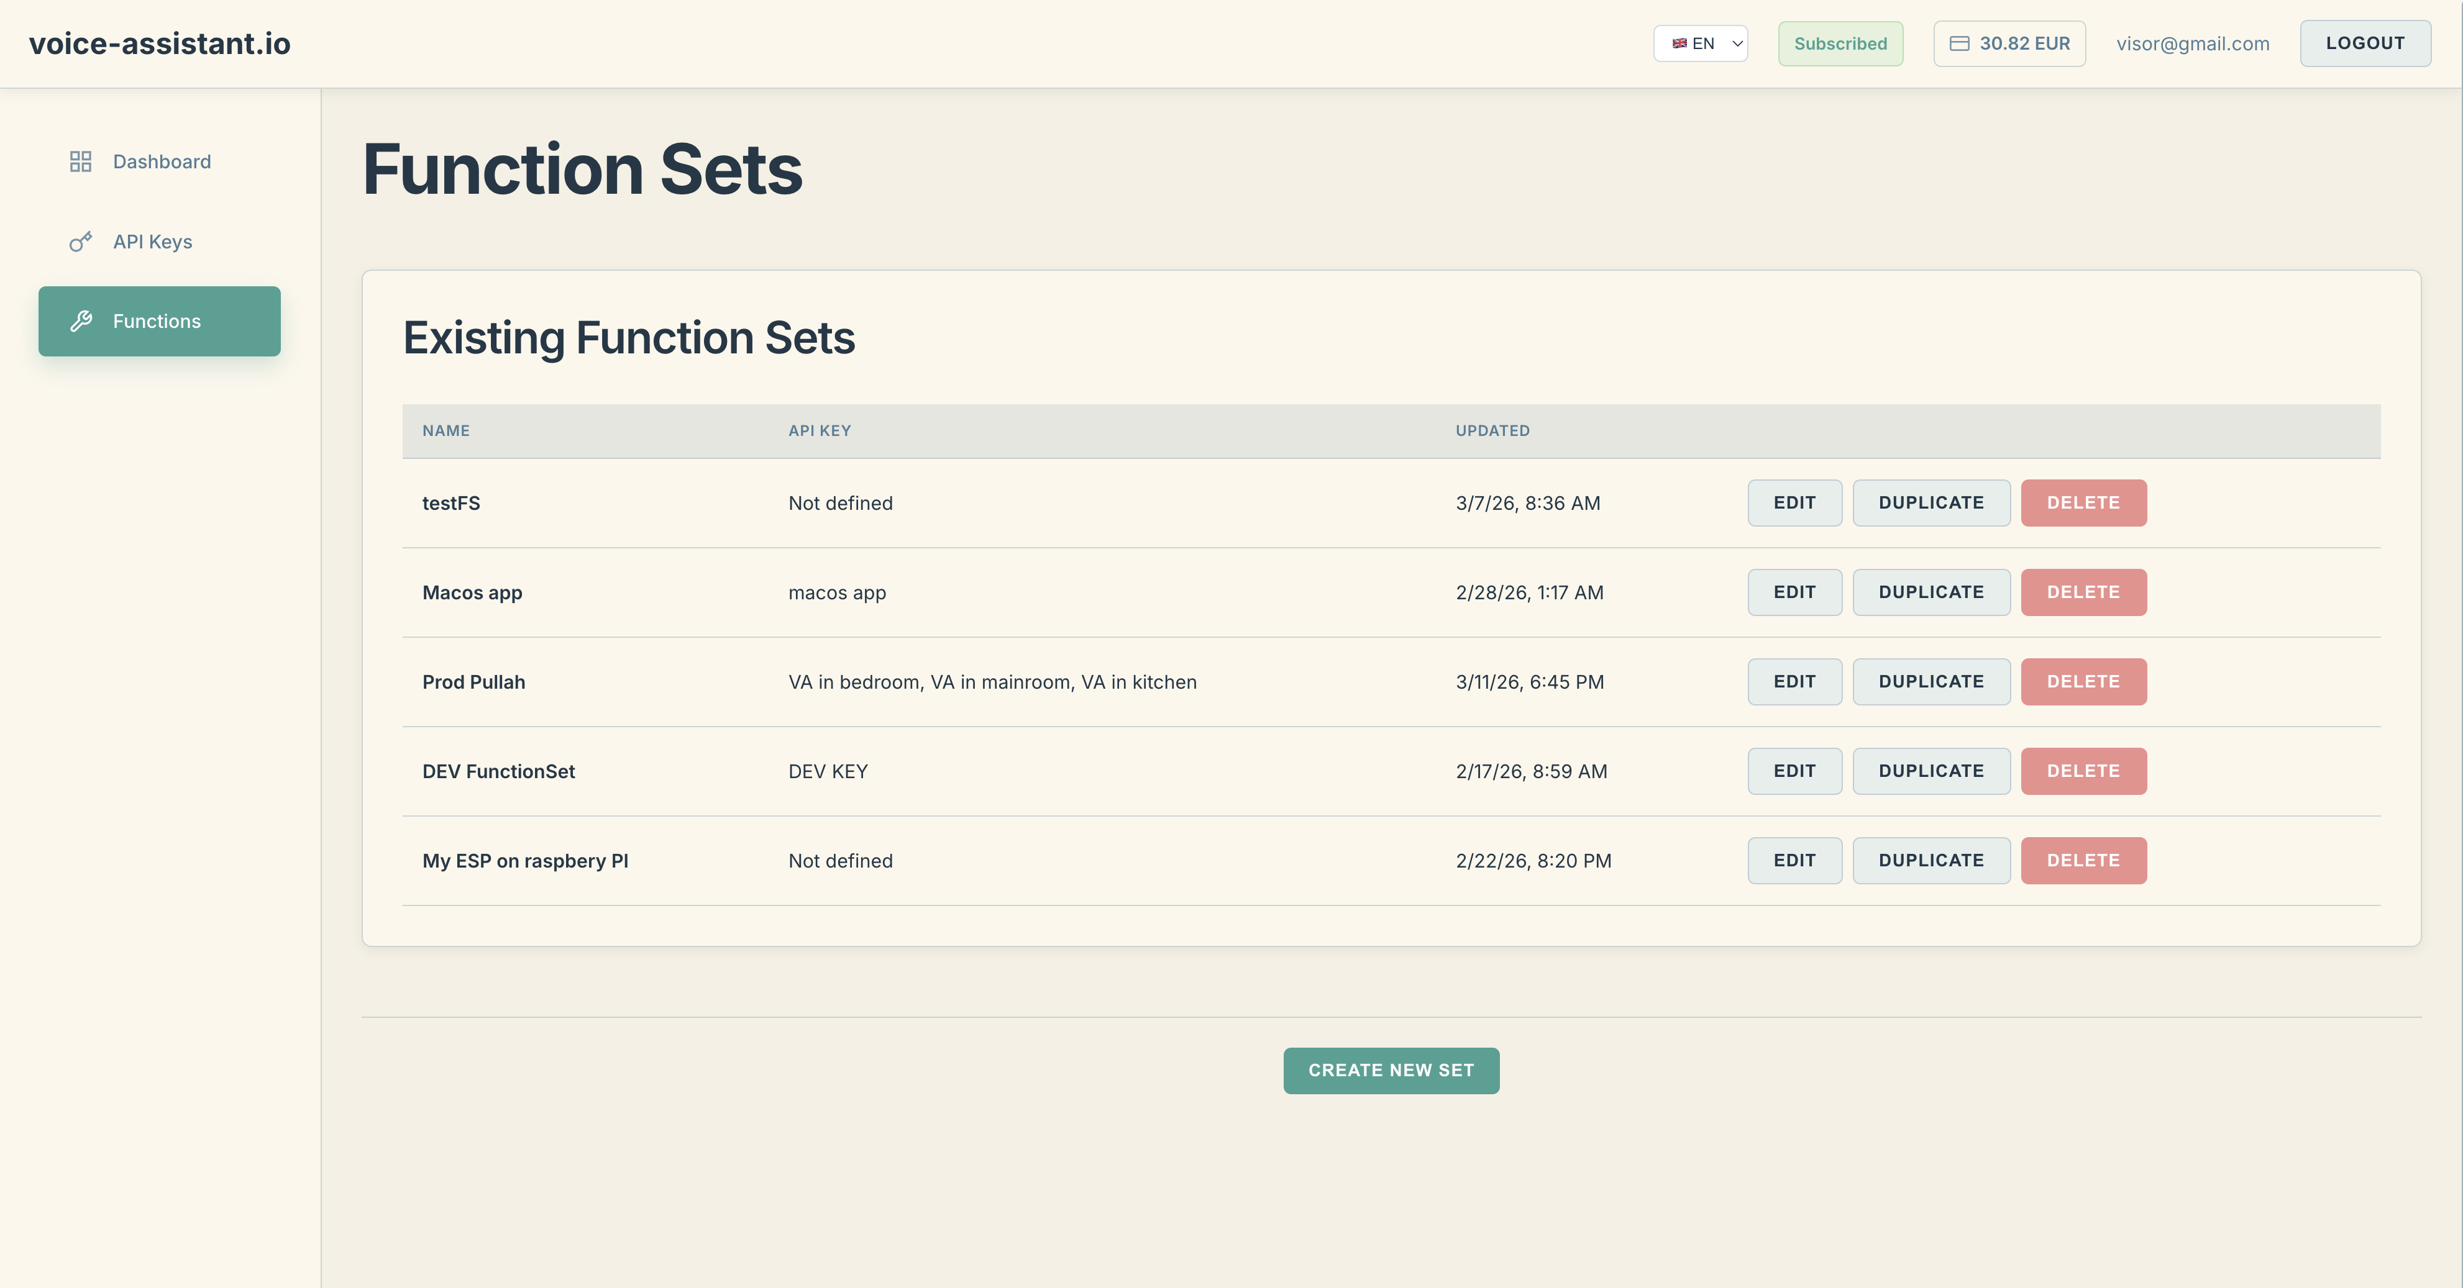Click the UK flag language icon
The width and height of the screenshot is (2463, 1288).
(x=1679, y=44)
